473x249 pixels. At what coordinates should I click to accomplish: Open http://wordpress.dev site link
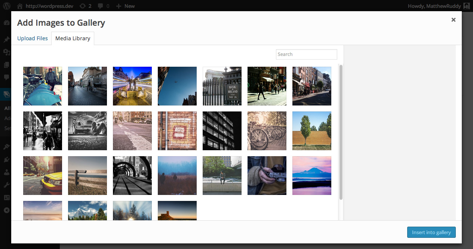click(49, 6)
